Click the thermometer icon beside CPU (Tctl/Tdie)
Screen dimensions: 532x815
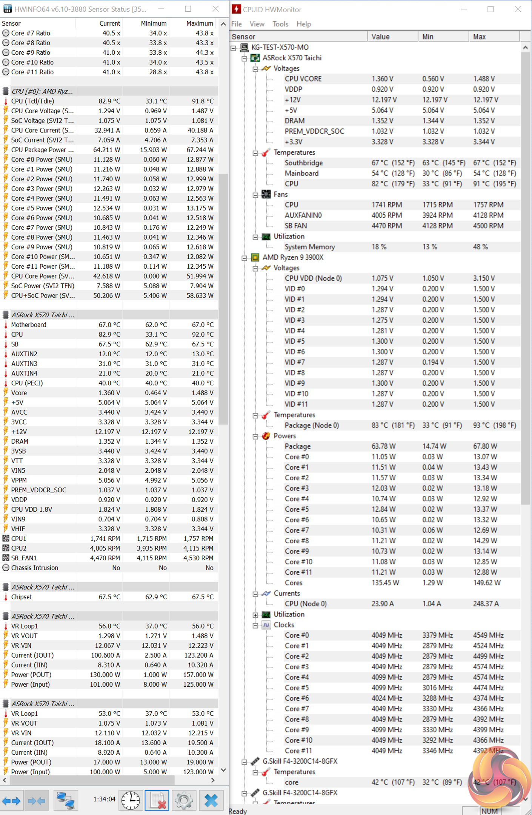click(6, 101)
